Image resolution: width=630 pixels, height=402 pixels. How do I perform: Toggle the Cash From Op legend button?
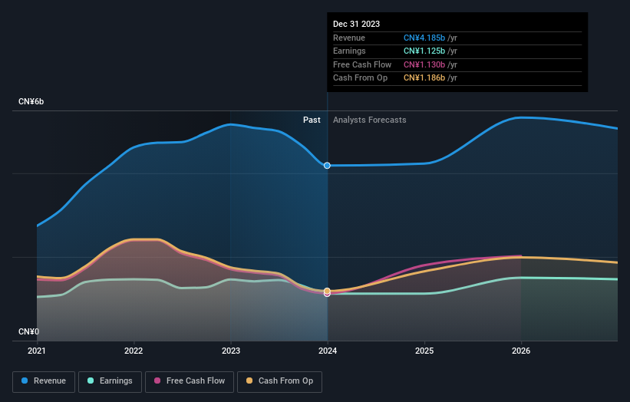279,381
